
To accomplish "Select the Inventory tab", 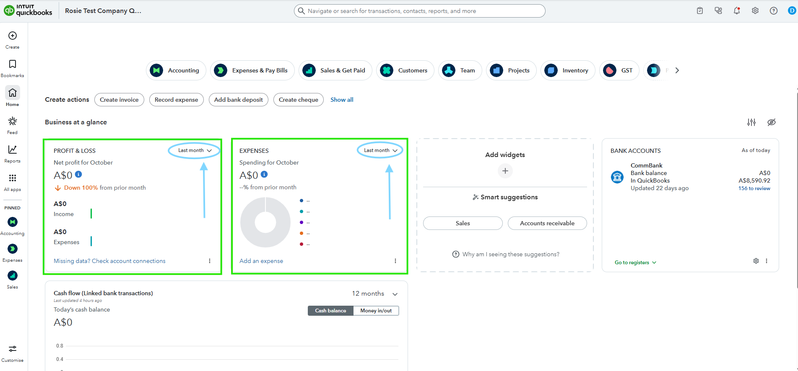I will coord(568,70).
